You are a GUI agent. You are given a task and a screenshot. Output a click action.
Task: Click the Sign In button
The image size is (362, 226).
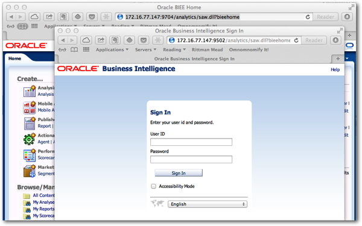179,173
